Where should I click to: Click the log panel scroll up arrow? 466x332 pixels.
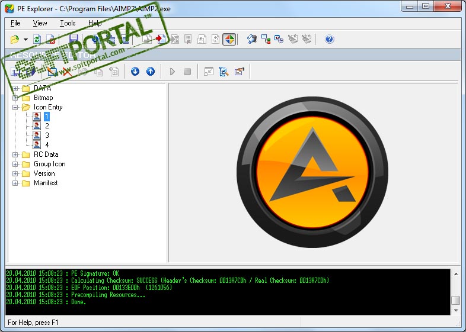[x=456, y=274]
